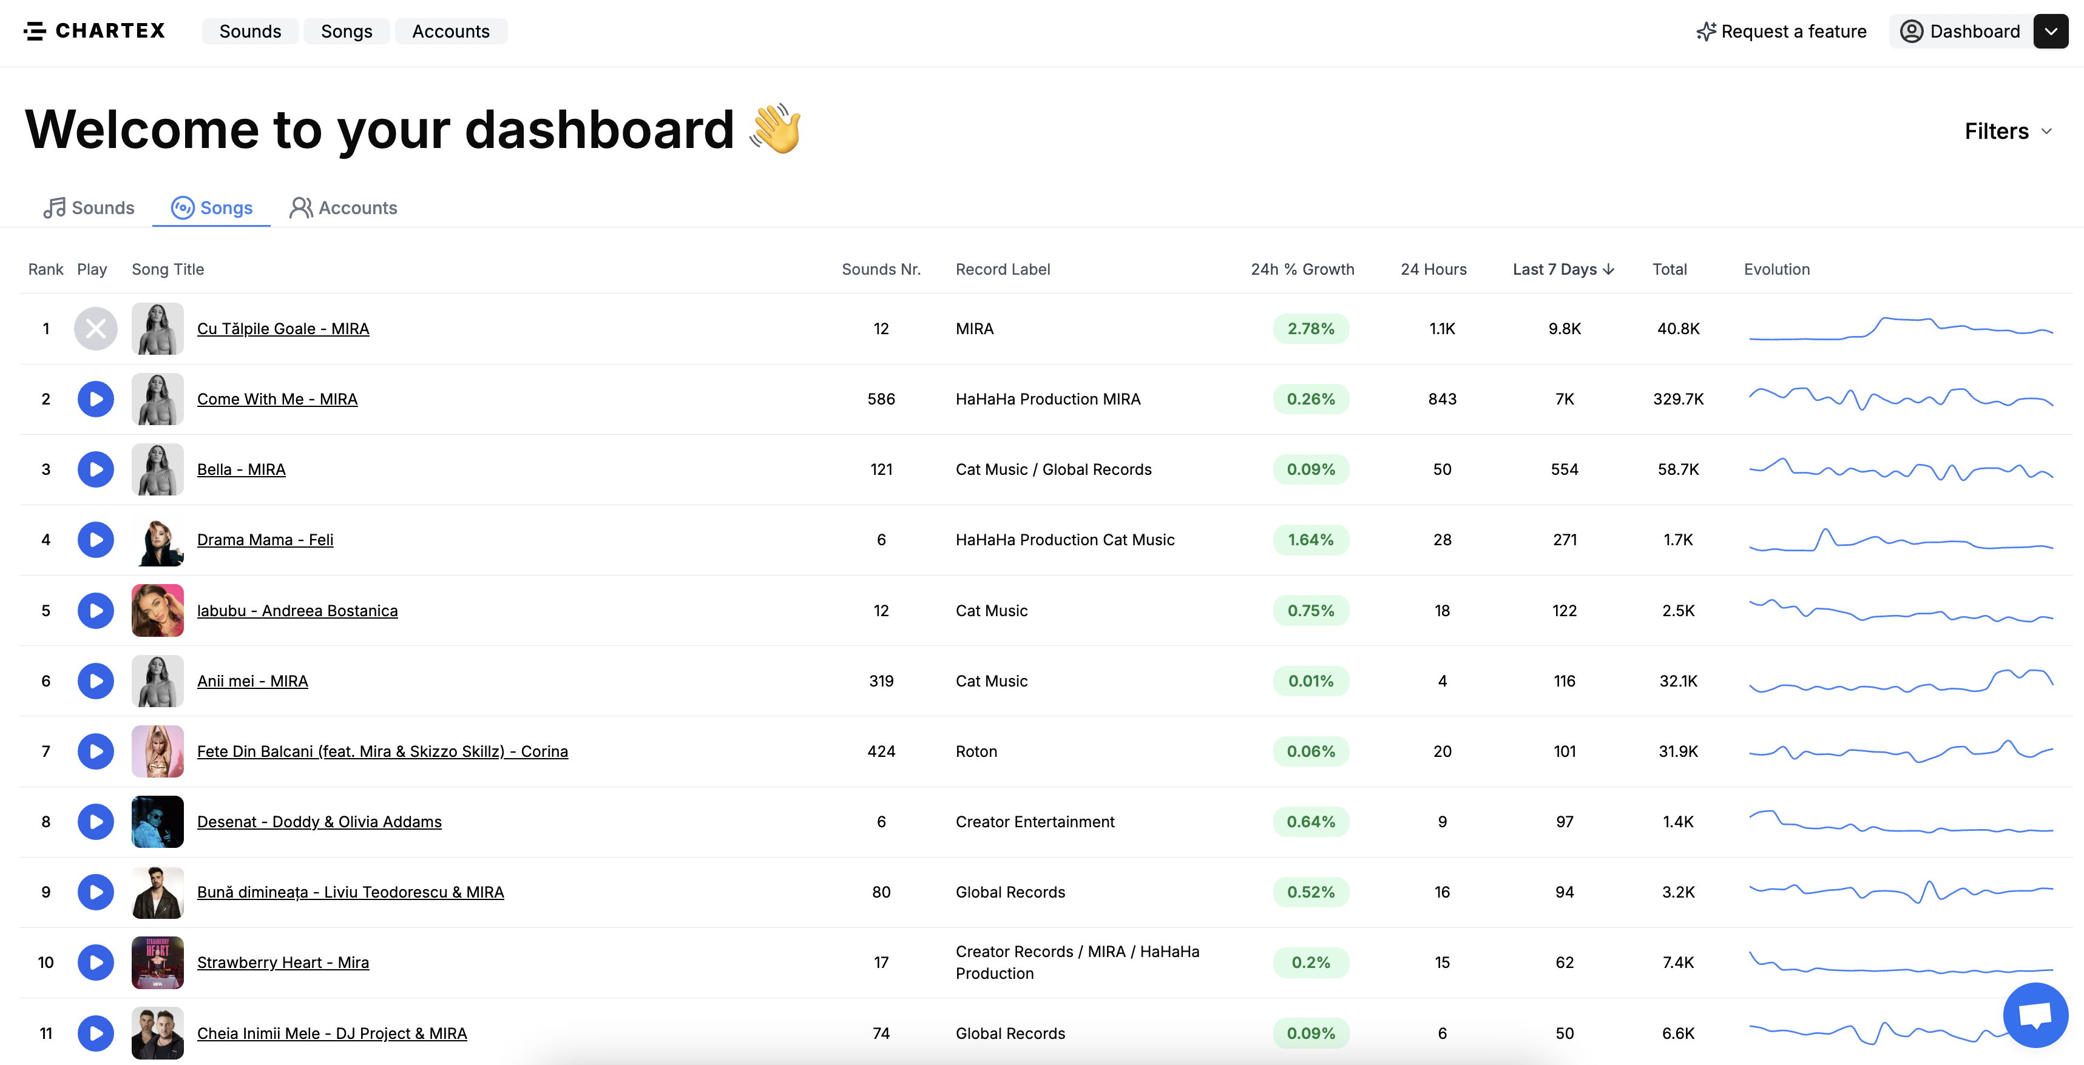2084x1065 pixels.
Task: Play Cheia Inimii Mele song
Action: click(x=95, y=1033)
